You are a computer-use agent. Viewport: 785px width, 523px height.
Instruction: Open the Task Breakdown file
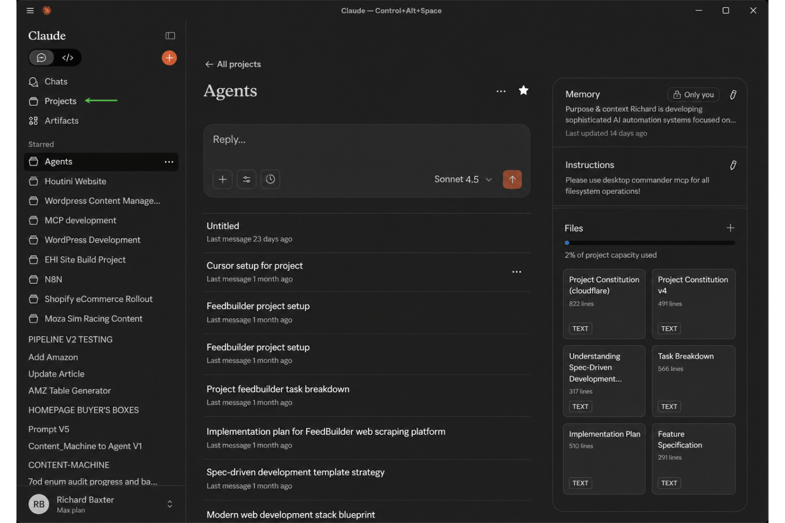694,381
